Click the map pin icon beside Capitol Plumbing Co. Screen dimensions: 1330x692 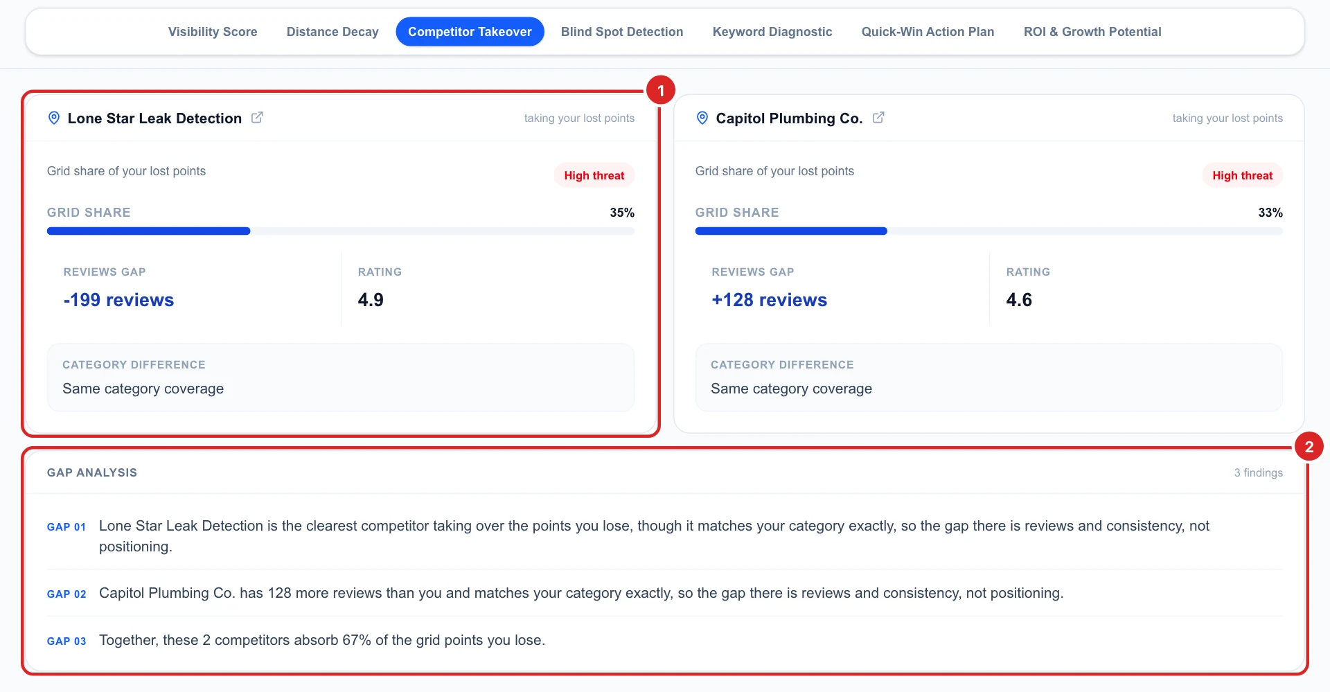[702, 118]
